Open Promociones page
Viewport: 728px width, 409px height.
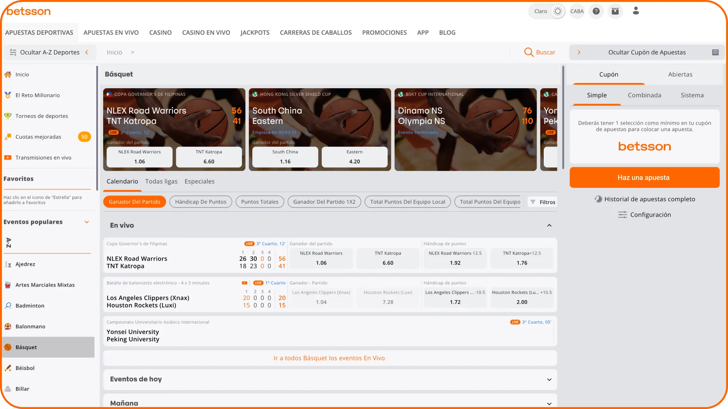384,33
